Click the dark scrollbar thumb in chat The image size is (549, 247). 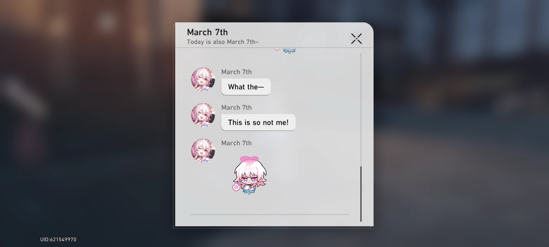[361, 194]
